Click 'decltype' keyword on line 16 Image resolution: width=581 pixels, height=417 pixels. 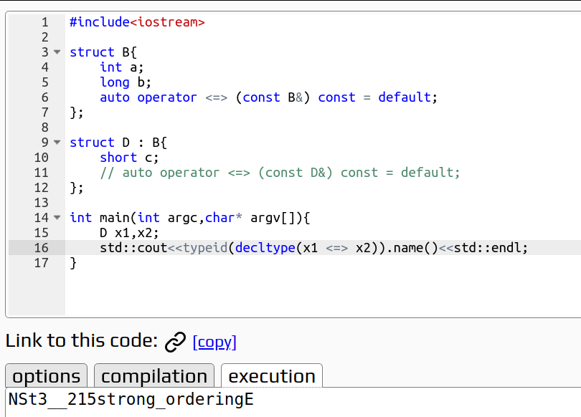click(x=265, y=247)
